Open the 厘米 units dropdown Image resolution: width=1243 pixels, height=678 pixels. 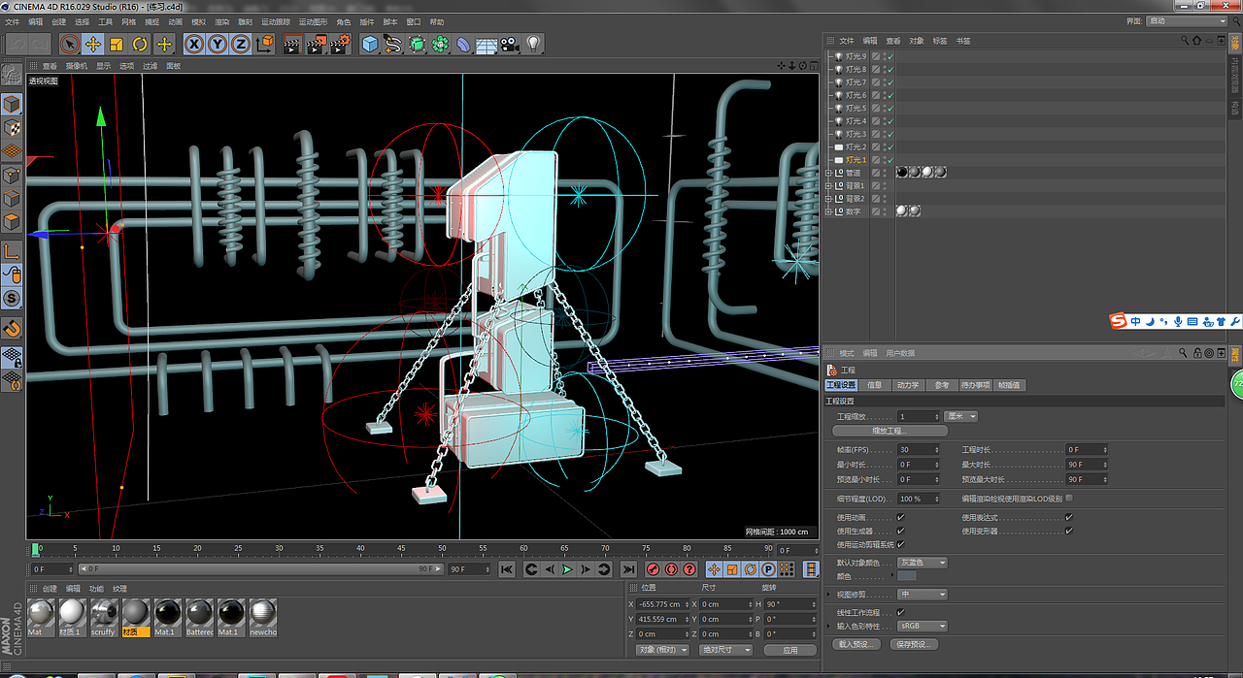(x=961, y=416)
